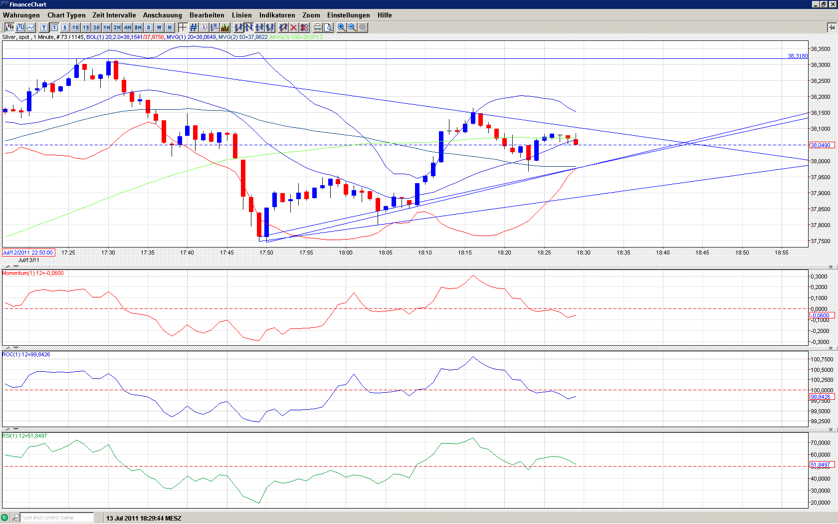838x524 pixels.
Task: Open the Chart Typen menu
Action: 66,15
